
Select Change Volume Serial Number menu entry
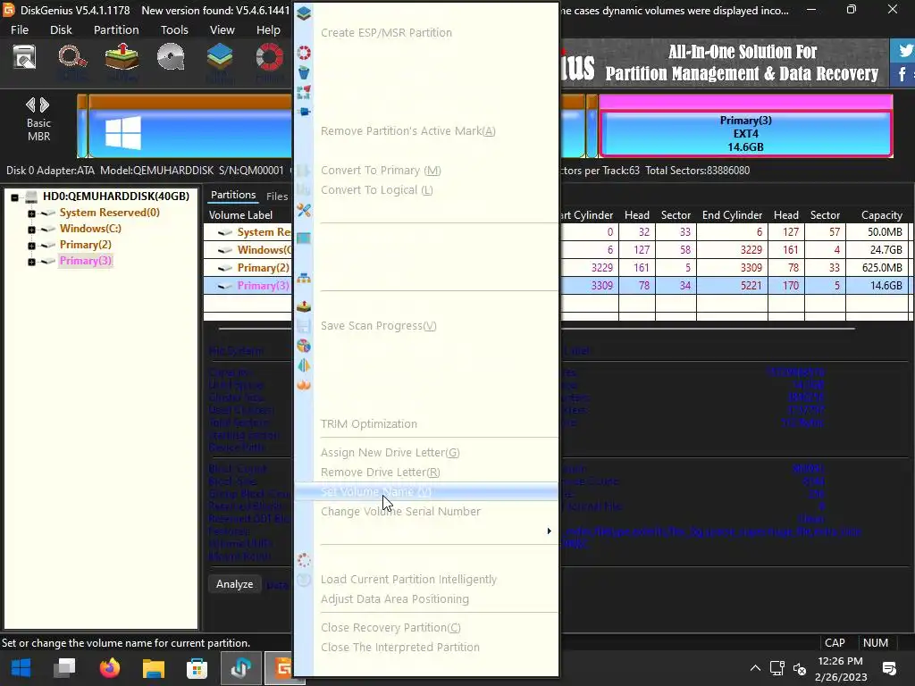coord(426,512)
